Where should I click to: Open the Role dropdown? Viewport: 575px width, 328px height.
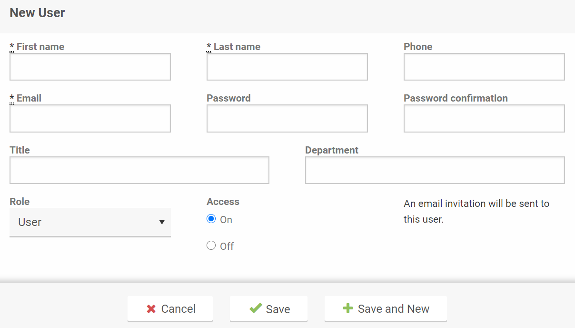(90, 222)
